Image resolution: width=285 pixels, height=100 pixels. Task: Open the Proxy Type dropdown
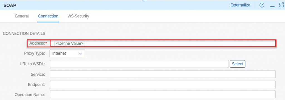(x=67, y=53)
